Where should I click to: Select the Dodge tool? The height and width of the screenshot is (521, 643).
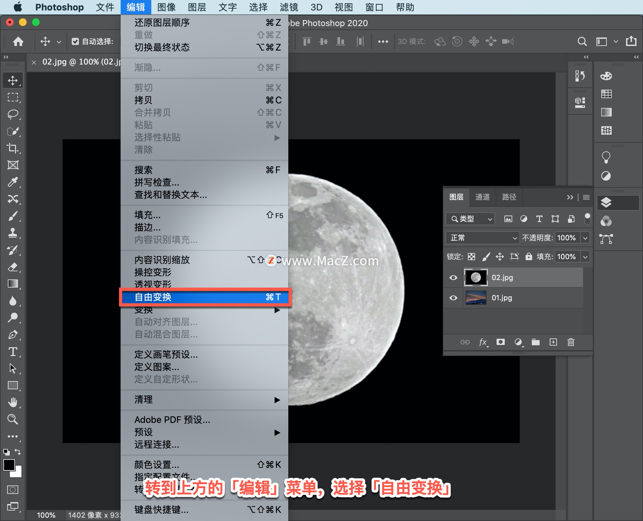coord(13,317)
